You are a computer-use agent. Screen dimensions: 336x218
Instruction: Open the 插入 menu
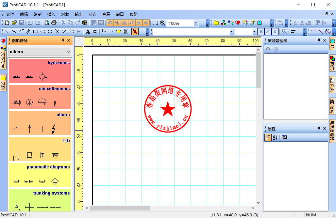pyautogui.click(x=51, y=14)
